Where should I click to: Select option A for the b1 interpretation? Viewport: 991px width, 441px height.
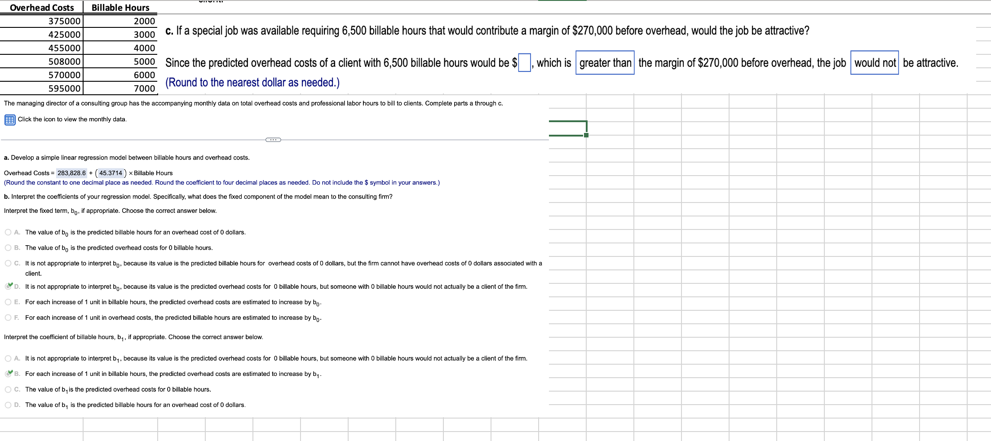click(x=8, y=358)
